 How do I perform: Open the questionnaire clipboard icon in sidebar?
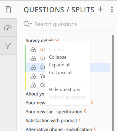coord(8,10)
